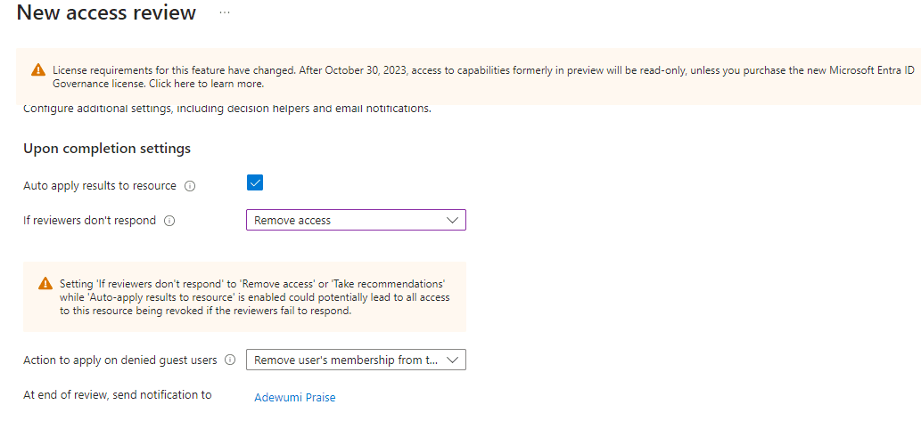Click the Configure additional settings description text
Viewport: 921px width, 421px height.
227,109
